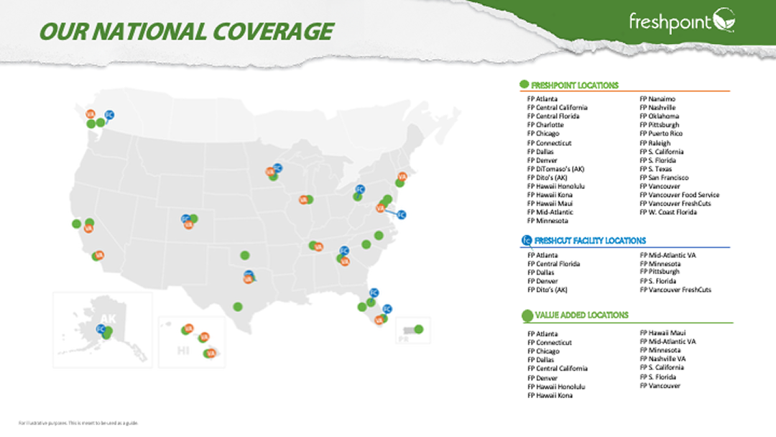
Task: Click 'FP DiTomaso's (AK)' entry
Action: [x=555, y=169]
